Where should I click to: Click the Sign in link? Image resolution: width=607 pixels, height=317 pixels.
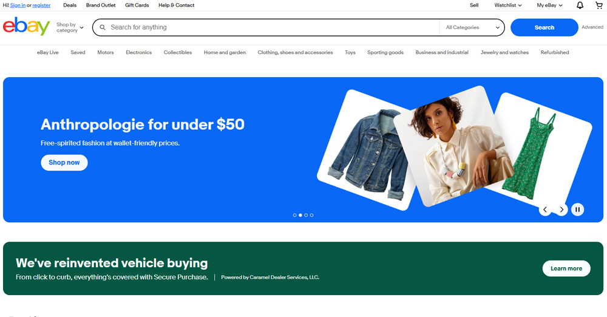pos(18,5)
